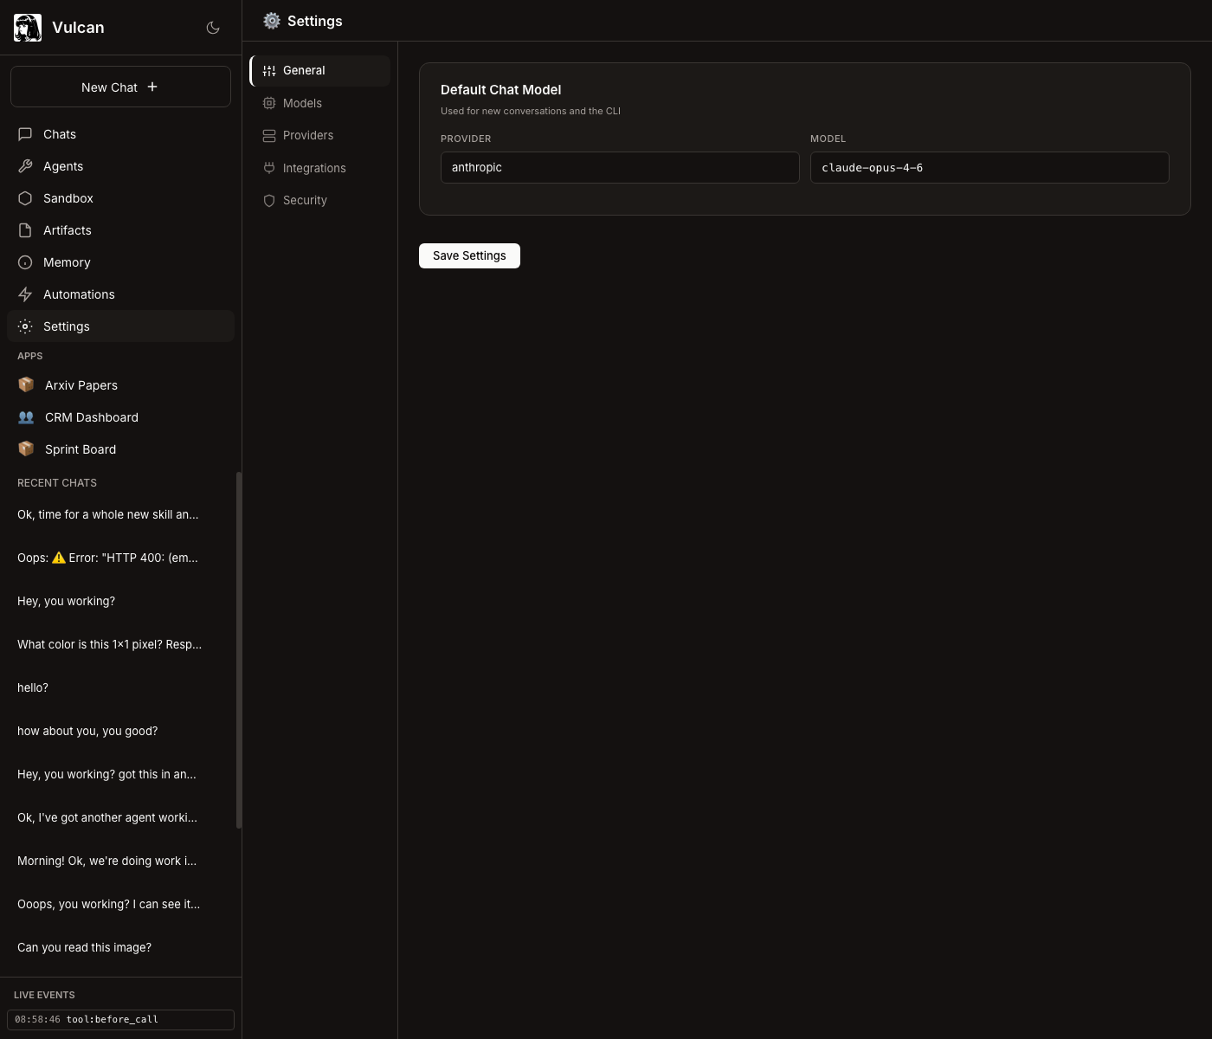Open the Integrations settings section
The width and height of the screenshot is (1212, 1039).
point(313,168)
